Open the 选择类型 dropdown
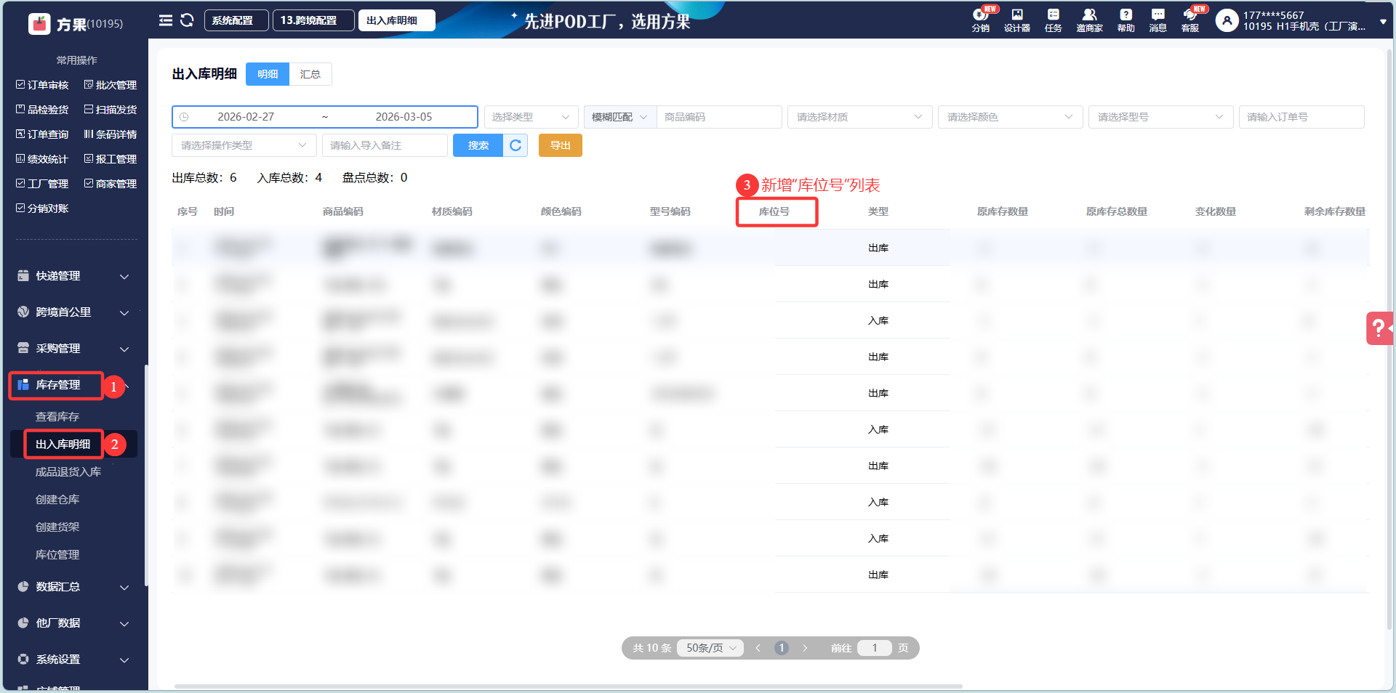 [531, 117]
